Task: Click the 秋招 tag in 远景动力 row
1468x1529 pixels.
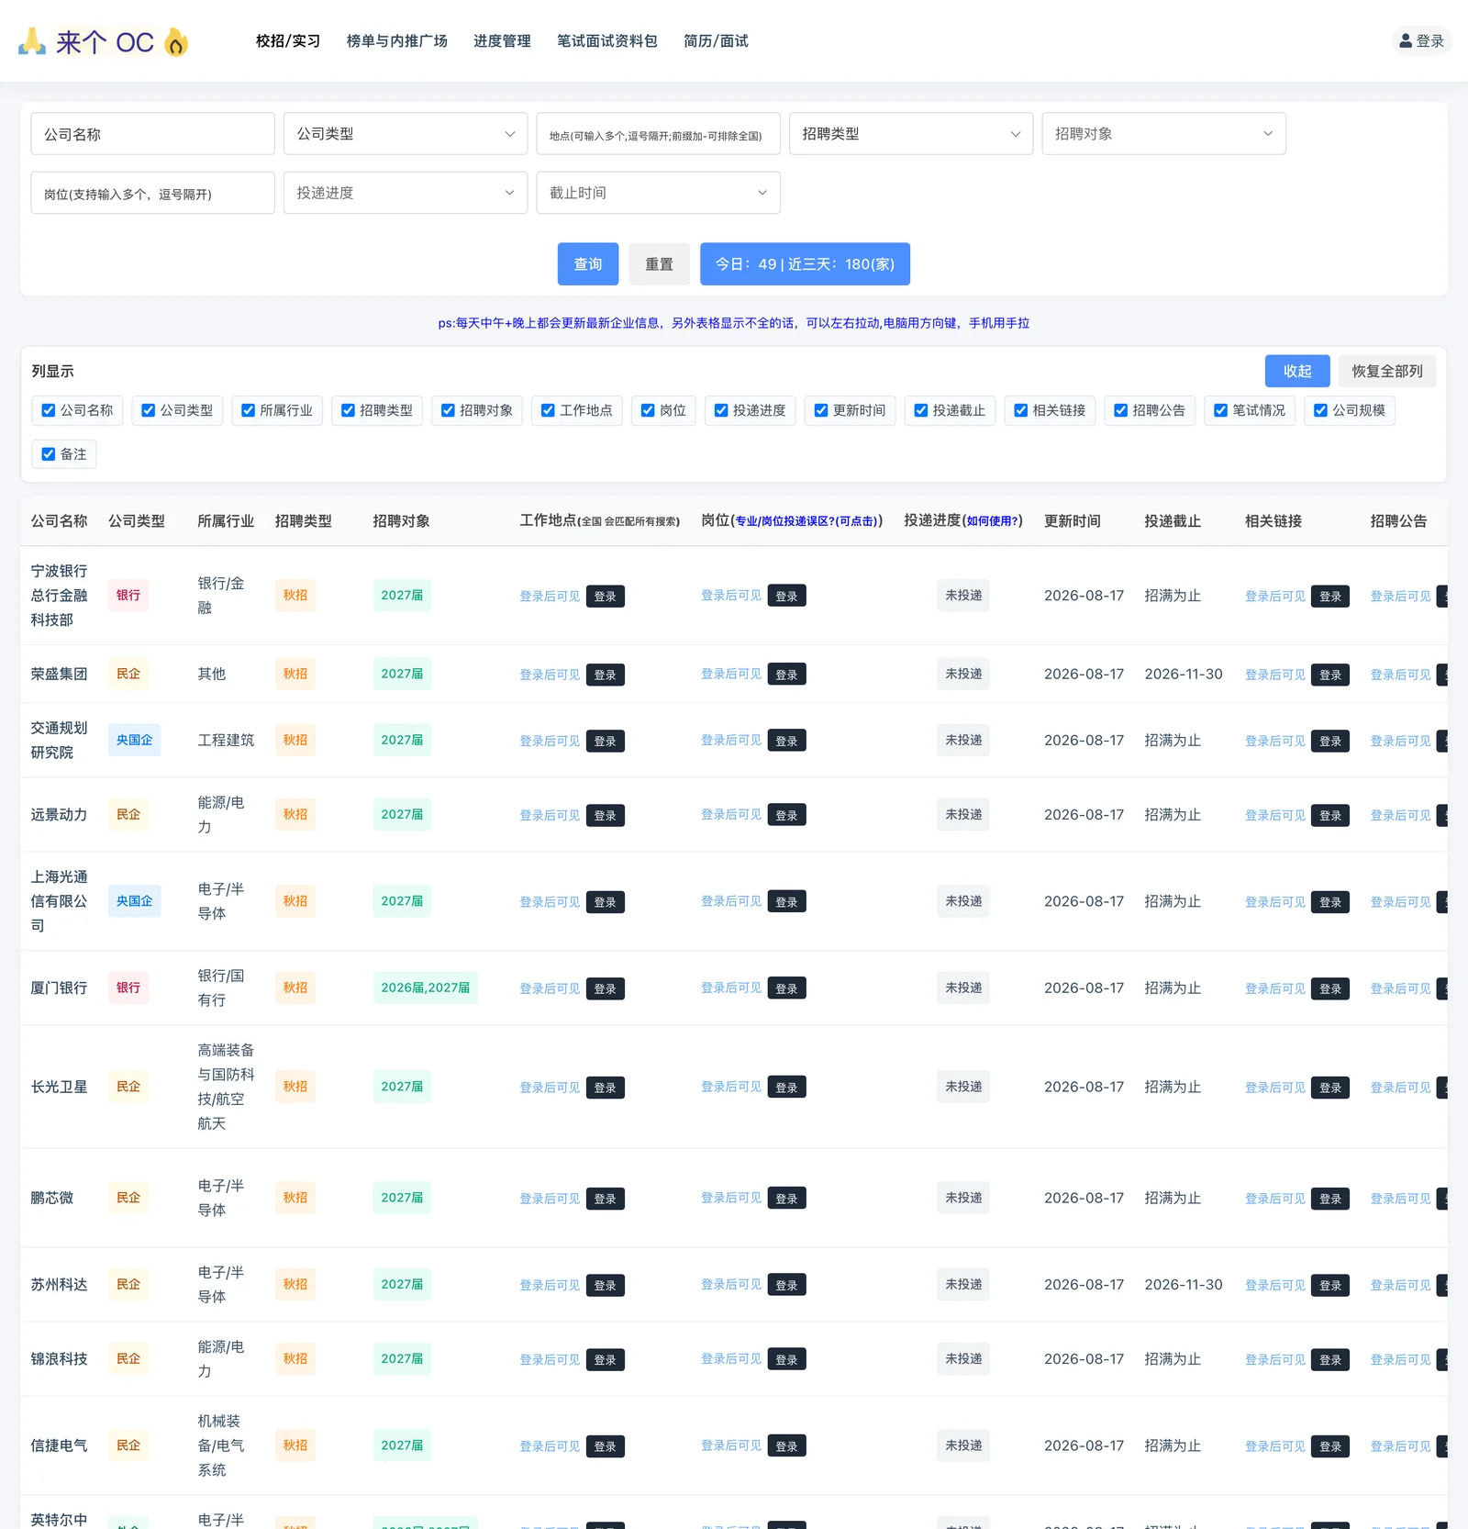Action: pyautogui.click(x=295, y=814)
